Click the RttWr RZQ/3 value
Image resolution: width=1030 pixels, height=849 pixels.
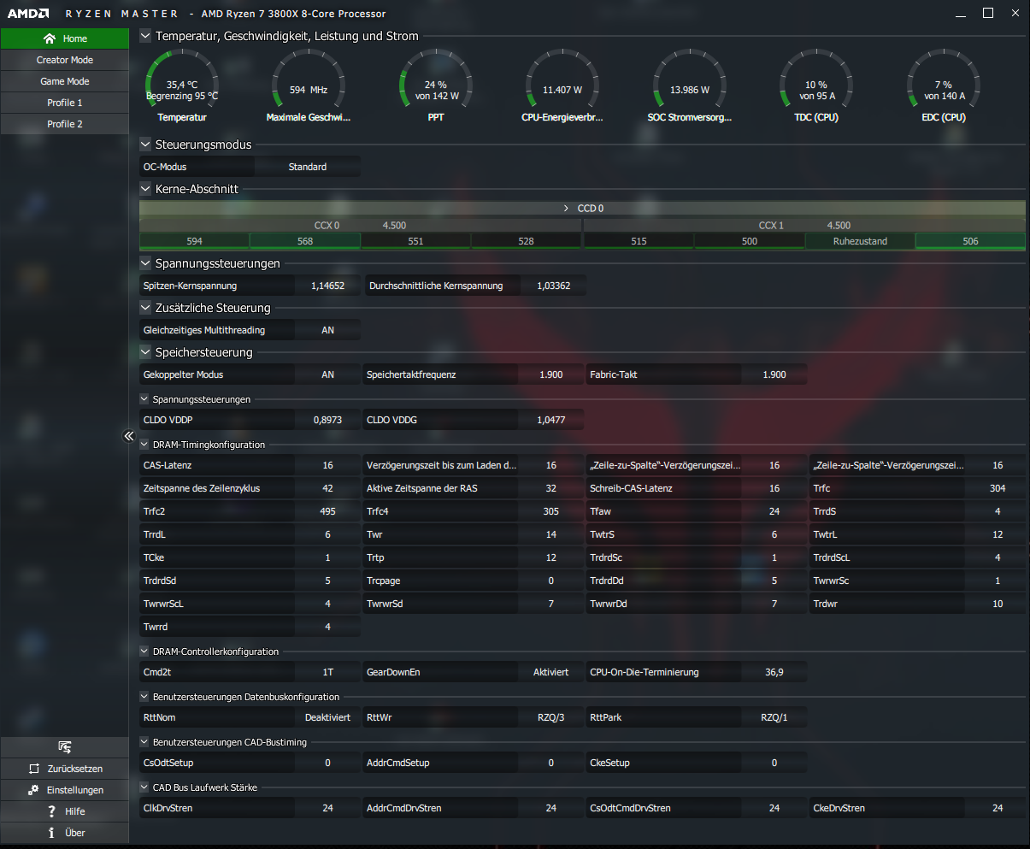tap(550, 717)
